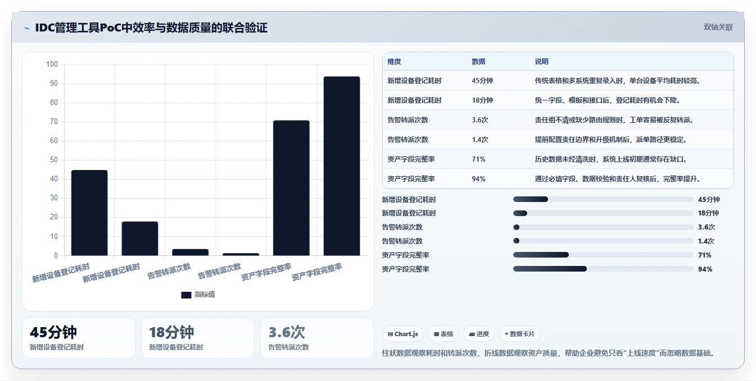756x381 pixels.
Task: Click the title IDC管理工具PoC中效率与数据质量的联合验证
Action: pyautogui.click(x=151, y=27)
